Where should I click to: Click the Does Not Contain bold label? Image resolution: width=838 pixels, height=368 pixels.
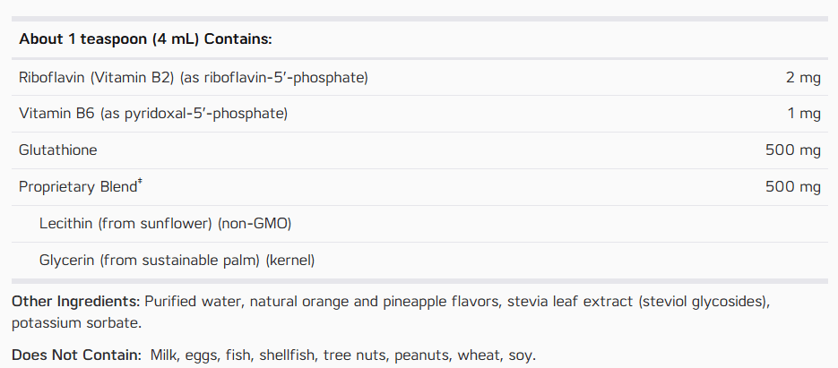(76, 355)
